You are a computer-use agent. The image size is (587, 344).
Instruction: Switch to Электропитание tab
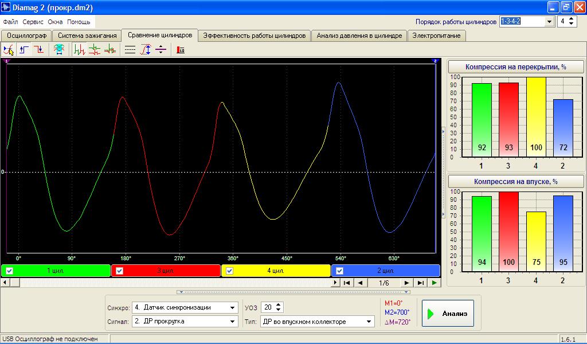[x=437, y=36]
